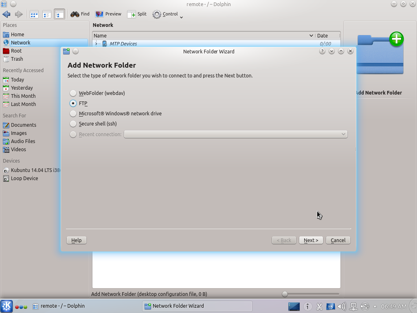Switch Dolphin to Icons view mode

click(x=34, y=14)
